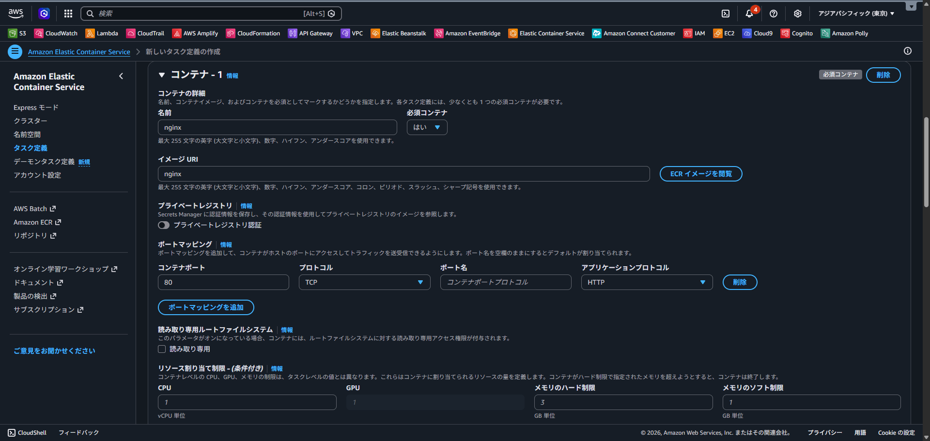Viewport: 930px width, 441px height.
Task: Click the Amazon Elastic Container Service breadcrumb
Action: click(79, 52)
